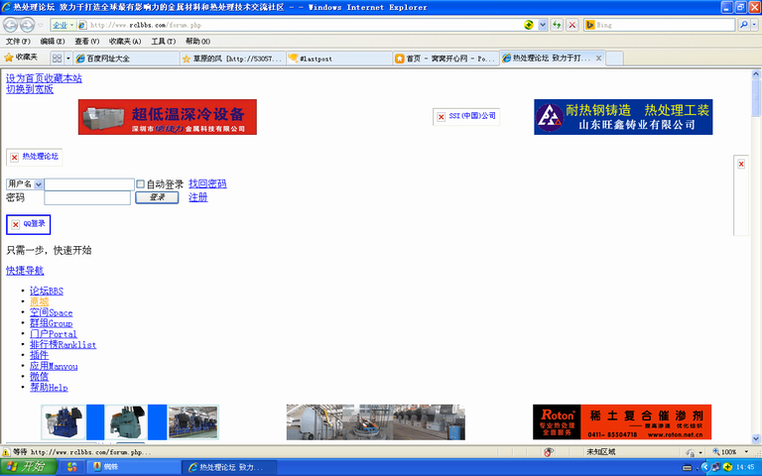Image resolution: width=762 pixels, height=476 pixels.
Task: Click the 超低温深冷设备 banner ad
Action: tap(167, 117)
